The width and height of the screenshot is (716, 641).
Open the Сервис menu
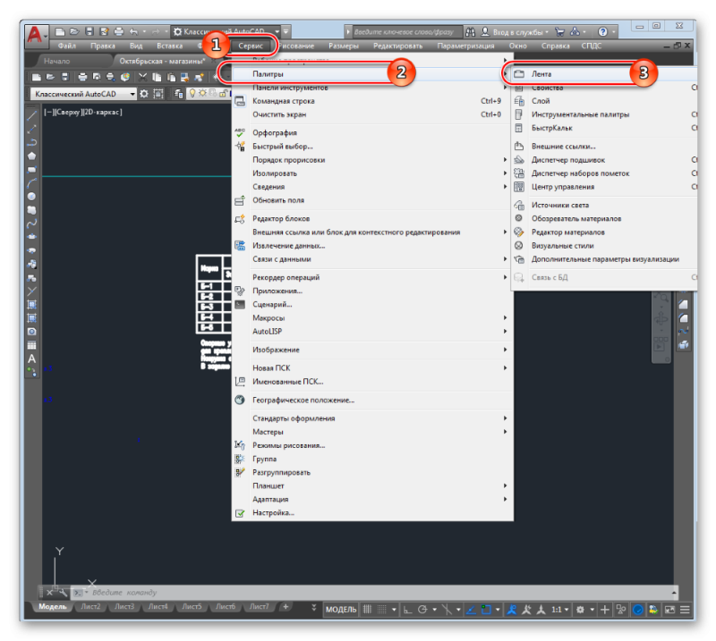point(251,46)
